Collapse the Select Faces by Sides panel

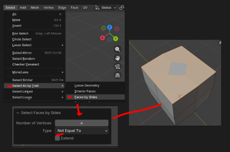click(18, 113)
